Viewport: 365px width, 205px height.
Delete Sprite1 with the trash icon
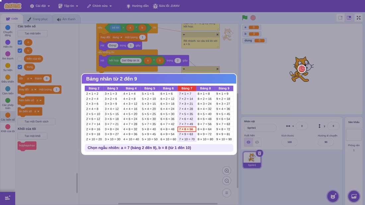click(259, 153)
